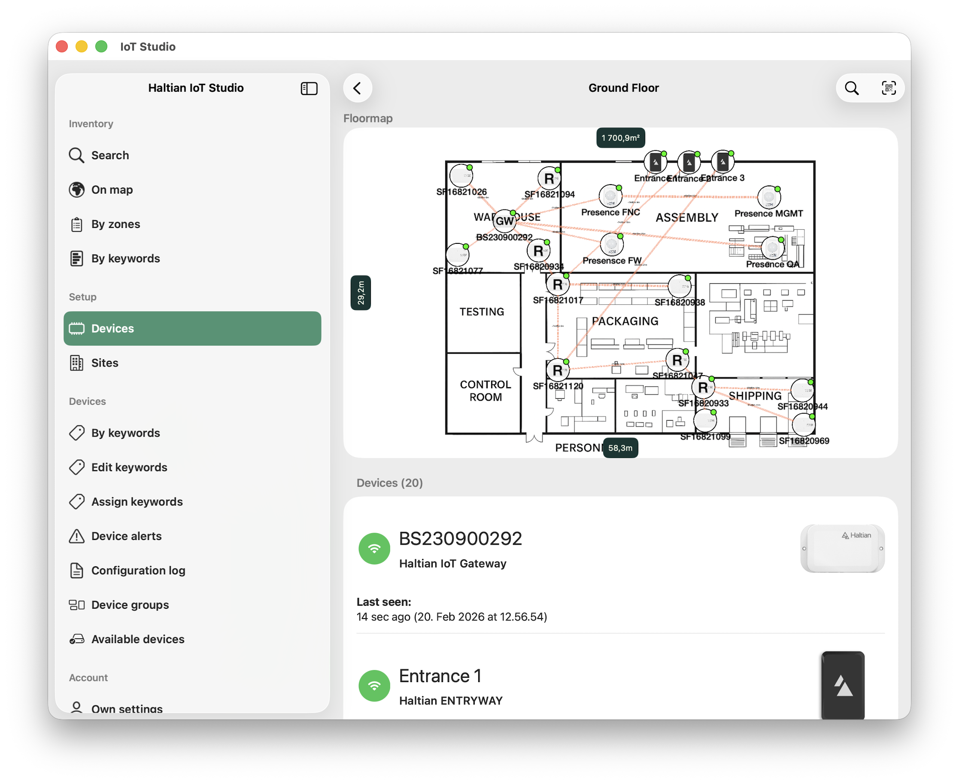Toggle the sidebar panel visibility

[309, 88]
